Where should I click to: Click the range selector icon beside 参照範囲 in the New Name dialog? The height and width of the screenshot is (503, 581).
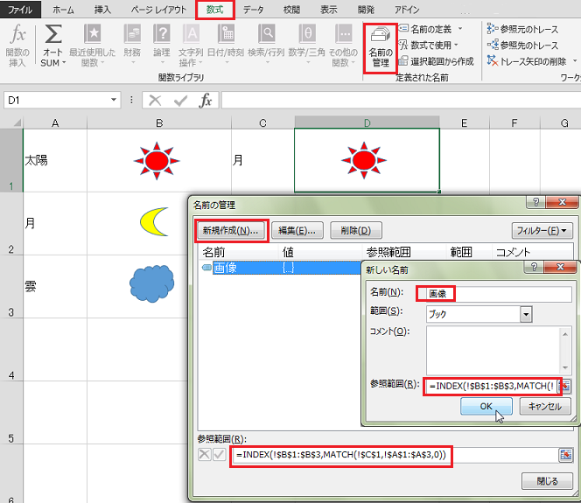tap(565, 385)
